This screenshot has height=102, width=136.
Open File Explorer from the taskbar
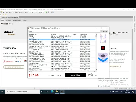tap(57, 92)
